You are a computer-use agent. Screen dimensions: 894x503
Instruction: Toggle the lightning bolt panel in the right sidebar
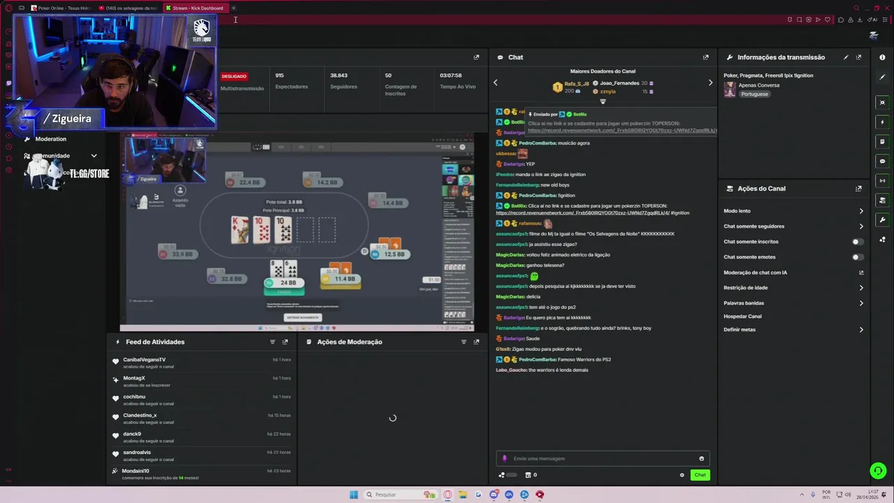882,122
